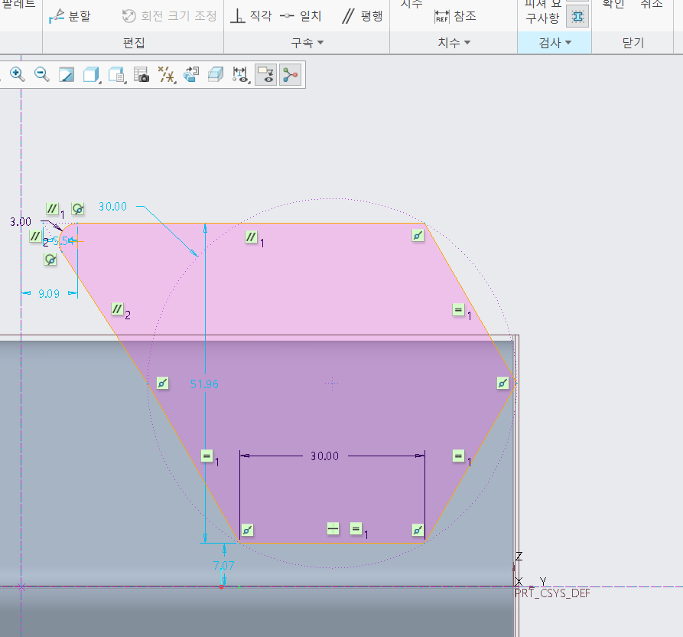Open the display style box dropdown
Screen dimensions: 683x637
coord(92,74)
